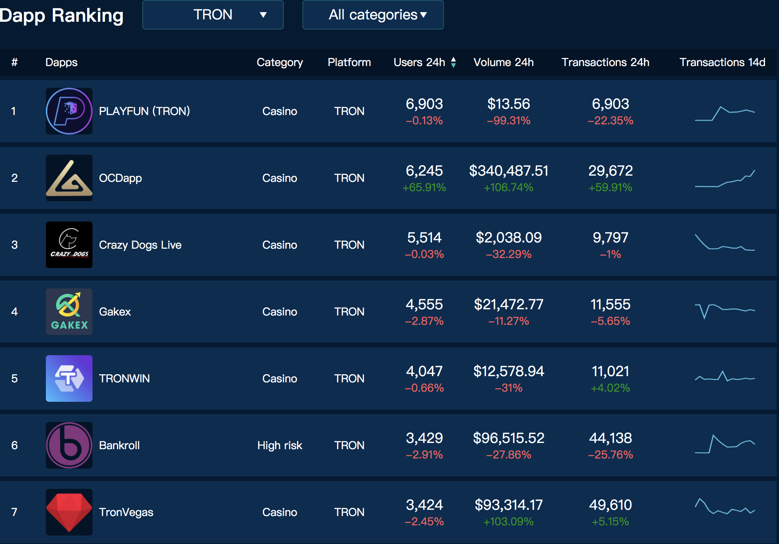This screenshot has width=779, height=544.
Task: Click the OCDapp gold triangle logo
Action: coord(69,178)
